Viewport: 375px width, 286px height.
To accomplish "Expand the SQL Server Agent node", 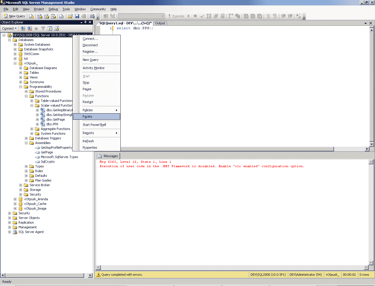I will pos(9,232).
